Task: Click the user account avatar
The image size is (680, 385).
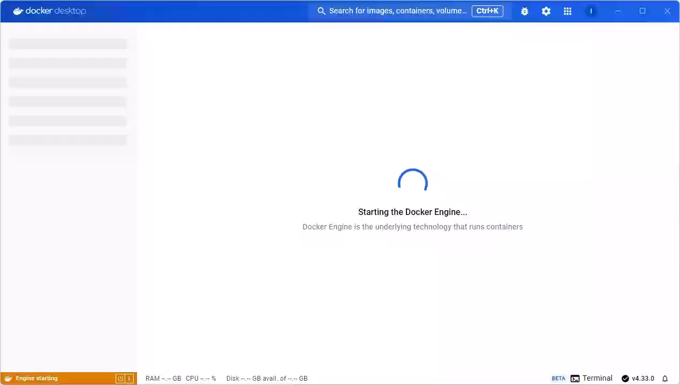Action: point(591,11)
